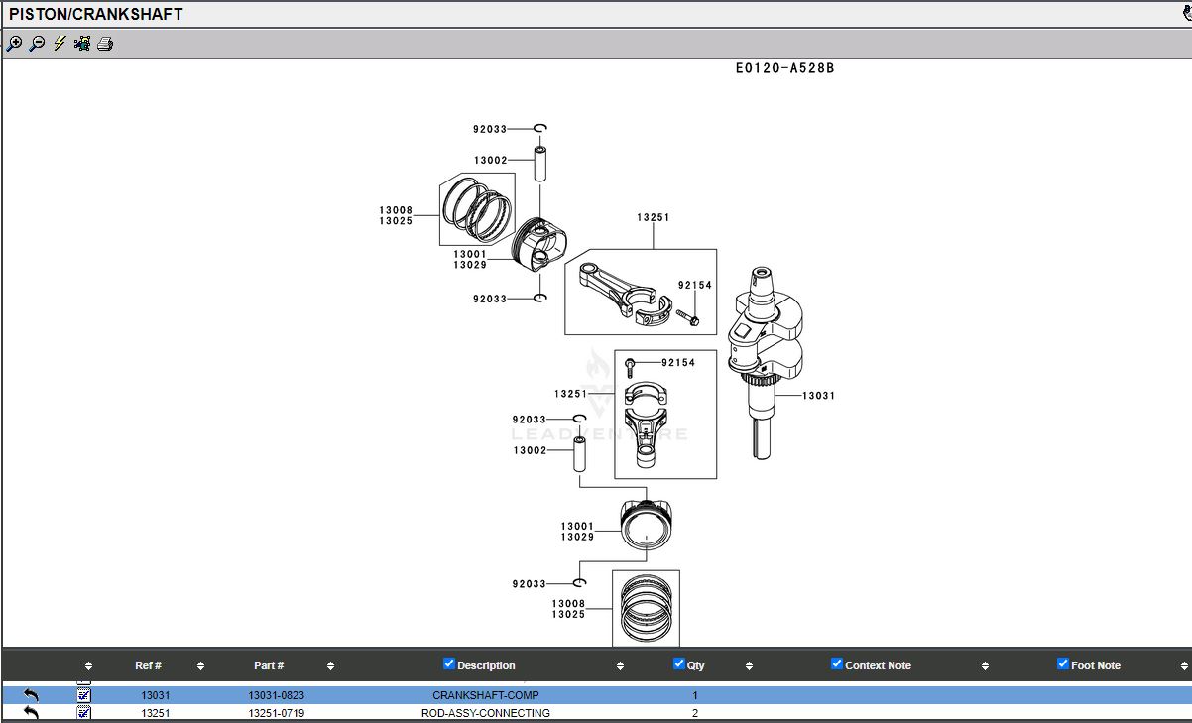Image resolution: width=1192 pixels, height=723 pixels.
Task: Print the diagram using printer icon
Action: click(105, 44)
